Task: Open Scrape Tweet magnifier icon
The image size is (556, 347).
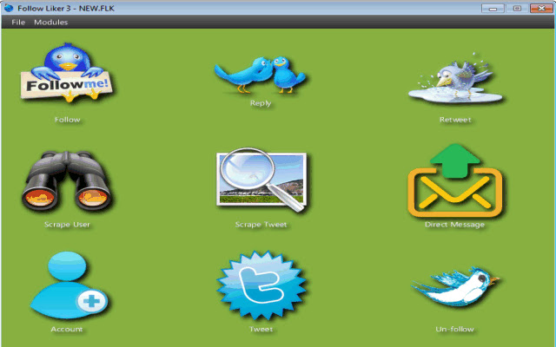Action: tap(261, 180)
